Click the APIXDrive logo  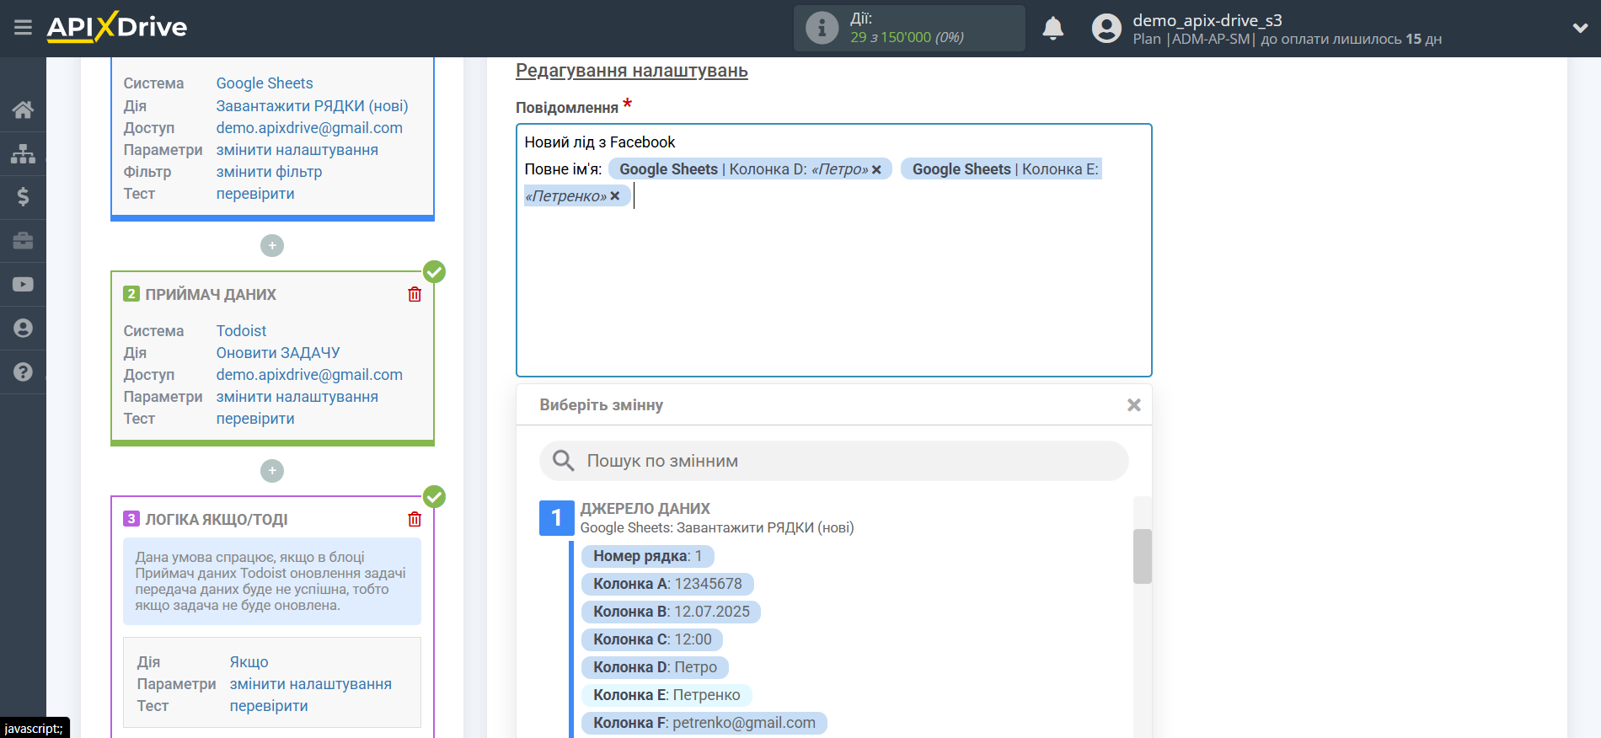click(x=117, y=27)
